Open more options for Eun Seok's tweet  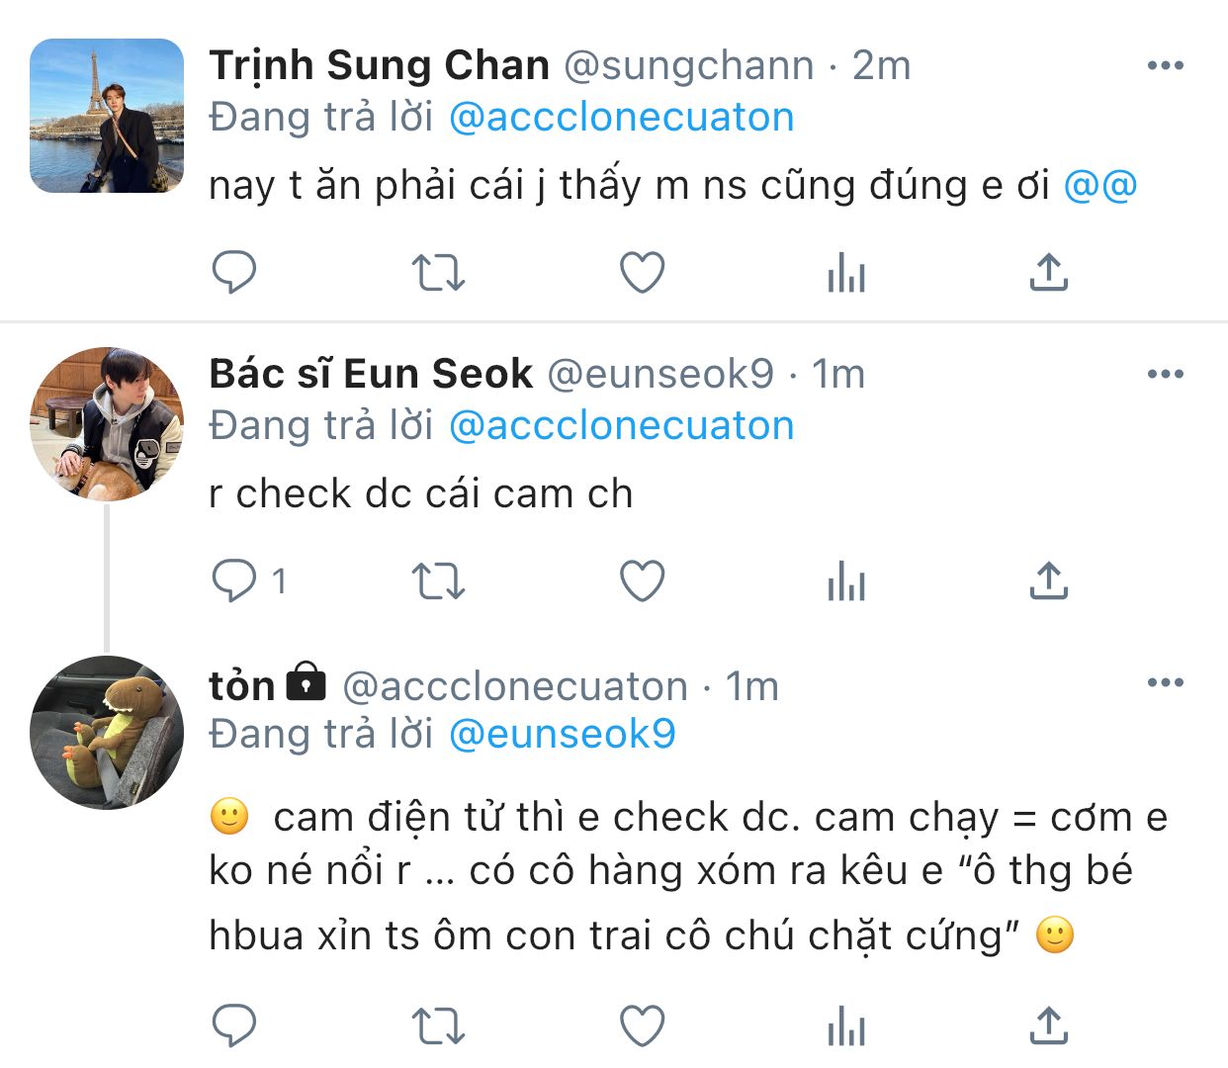click(1165, 374)
